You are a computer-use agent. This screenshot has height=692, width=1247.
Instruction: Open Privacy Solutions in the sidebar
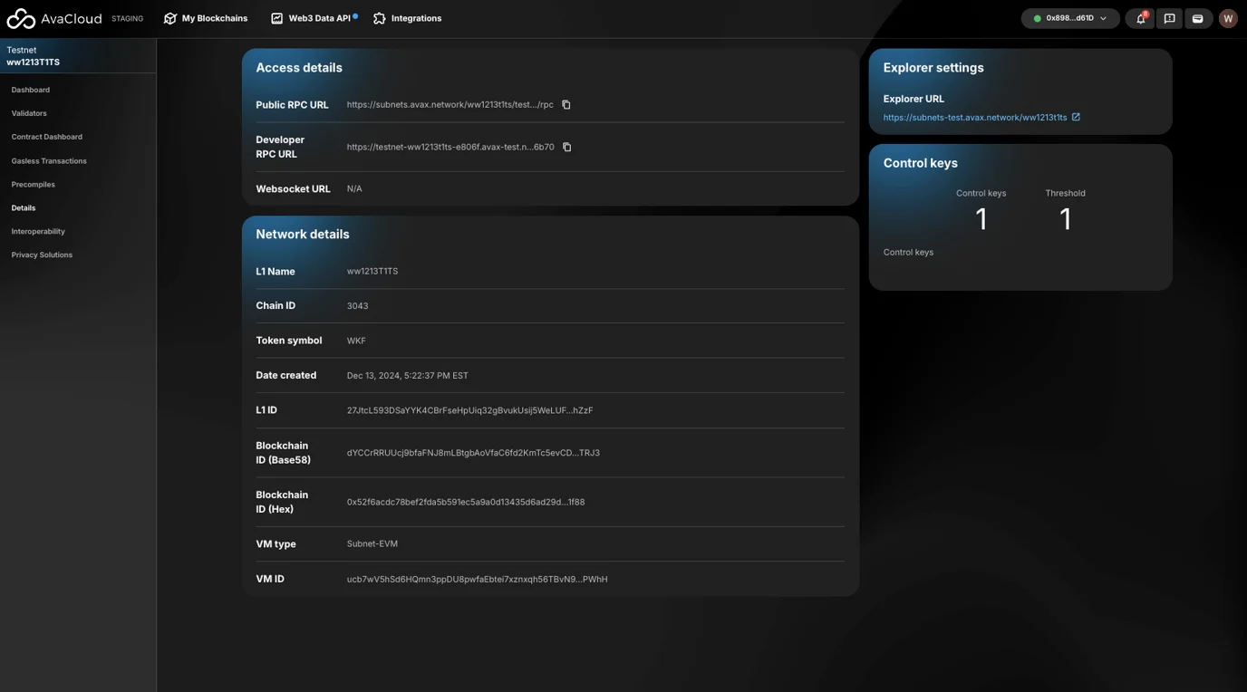click(x=42, y=255)
